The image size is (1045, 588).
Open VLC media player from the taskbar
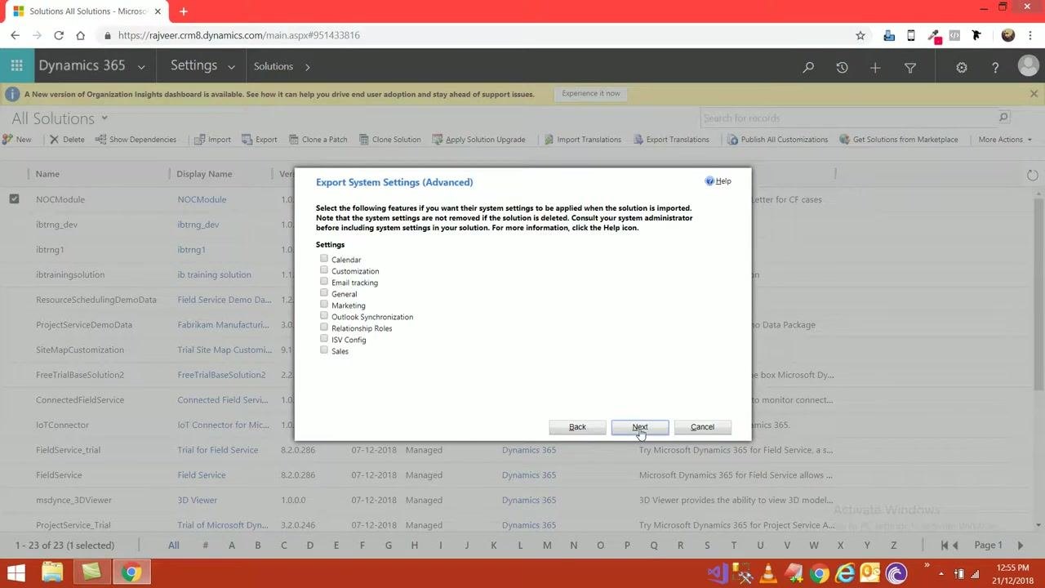(768, 573)
